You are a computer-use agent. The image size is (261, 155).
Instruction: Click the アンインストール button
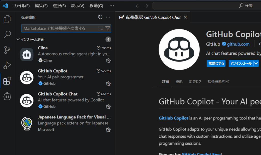pos(241,63)
